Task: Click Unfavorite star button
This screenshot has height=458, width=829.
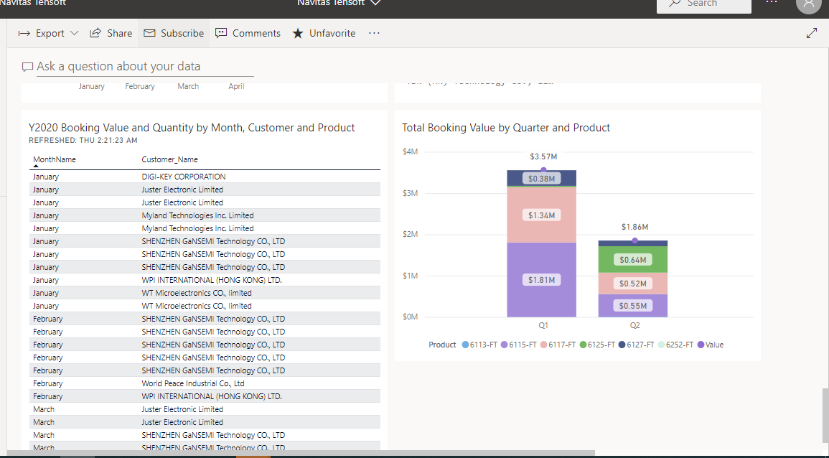Action: coord(324,33)
